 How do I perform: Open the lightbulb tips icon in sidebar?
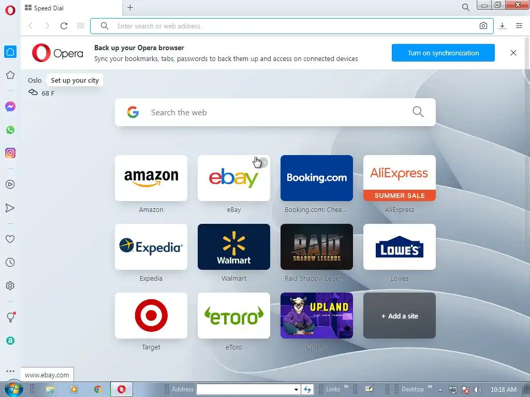10,317
